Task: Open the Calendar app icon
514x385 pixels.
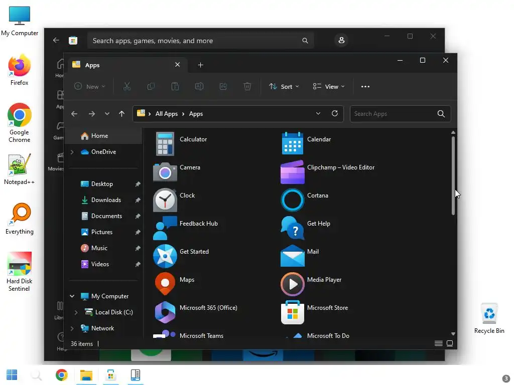Action: (x=293, y=143)
